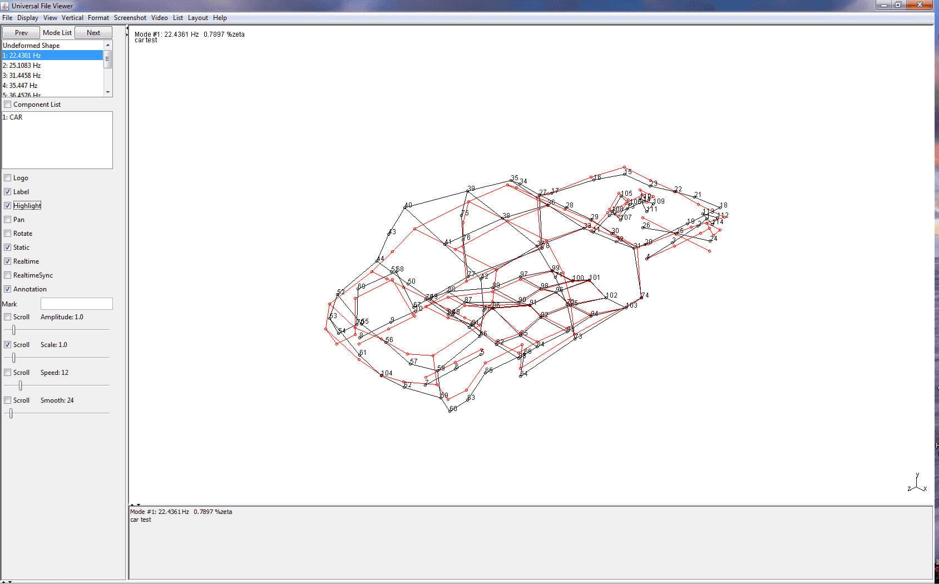Enable the Logo display checkbox

[x=8, y=177]
